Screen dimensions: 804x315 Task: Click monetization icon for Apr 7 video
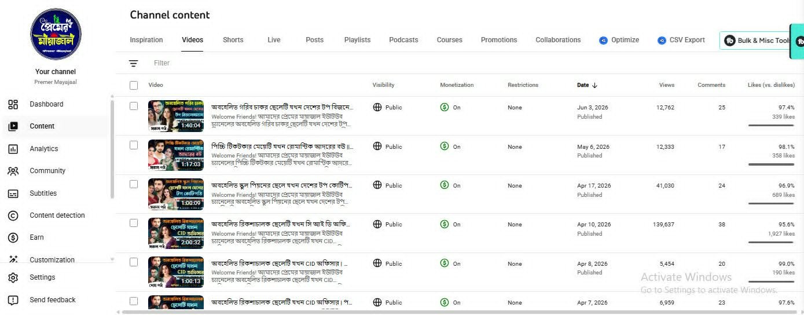[x=445, y=302]
